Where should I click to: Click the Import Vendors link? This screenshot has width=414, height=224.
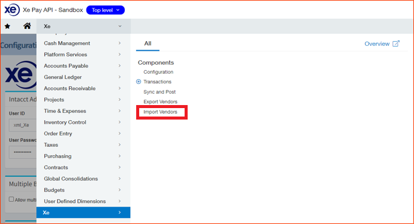(160, 112)
